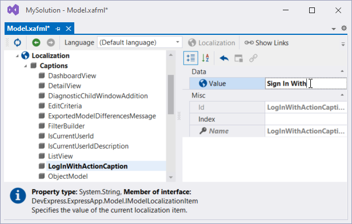
Task: Click the grayed forward navigation arrow
Action: coord(51,42)
